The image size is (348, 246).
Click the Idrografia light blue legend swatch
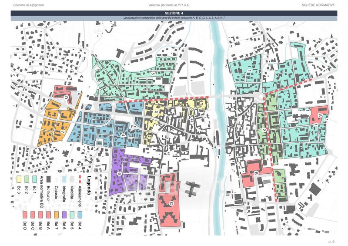(64, 179)
